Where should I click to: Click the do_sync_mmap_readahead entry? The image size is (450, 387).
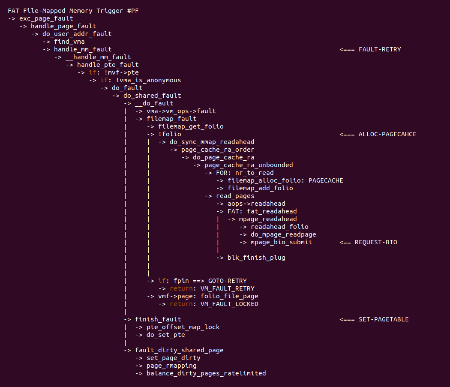[212, 142]
